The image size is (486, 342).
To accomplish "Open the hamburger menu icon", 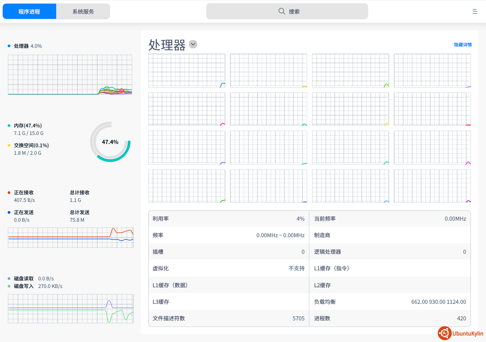I will [474, 12].
